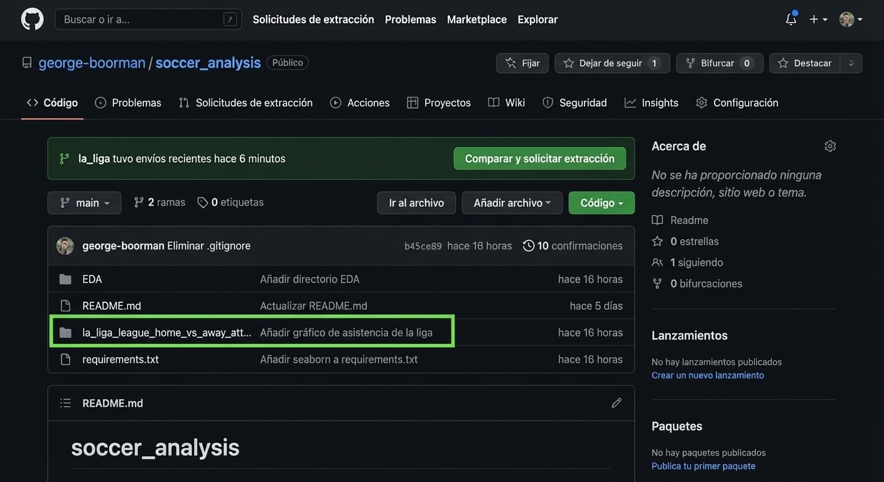Toggle Dejar de seguir watch button
This screenshot has height=482, width=884.
tap(612, 63)
